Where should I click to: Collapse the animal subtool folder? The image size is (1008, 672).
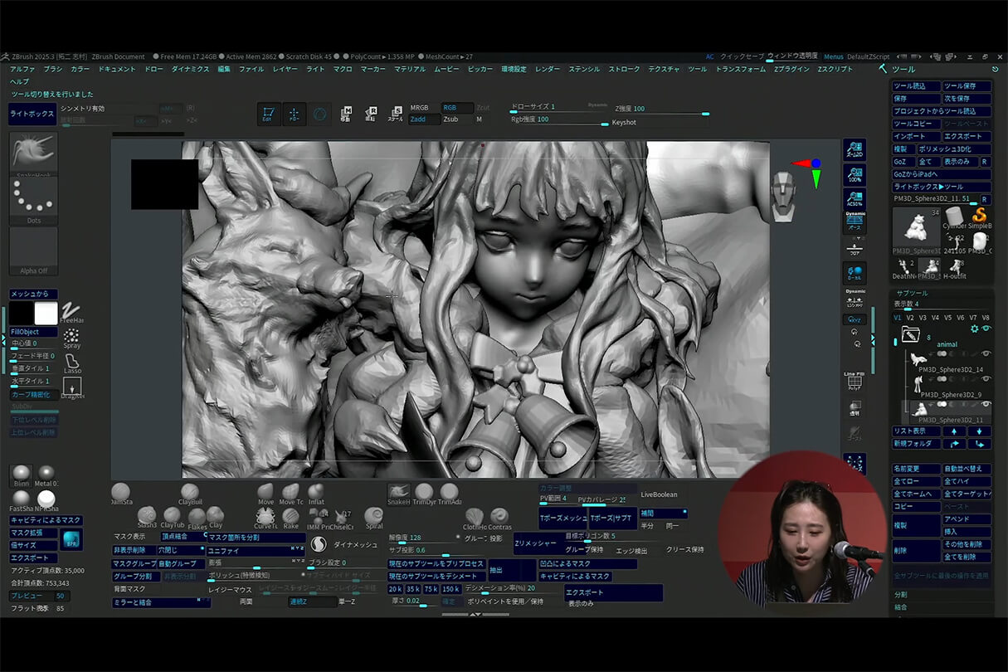(911, 335)
